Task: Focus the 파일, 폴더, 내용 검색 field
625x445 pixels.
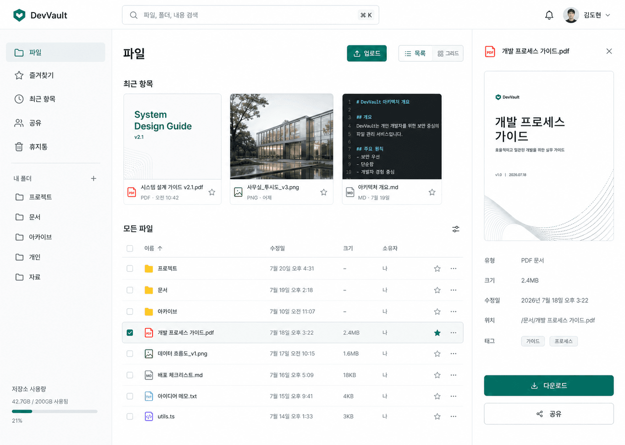Action: point(251,15)
